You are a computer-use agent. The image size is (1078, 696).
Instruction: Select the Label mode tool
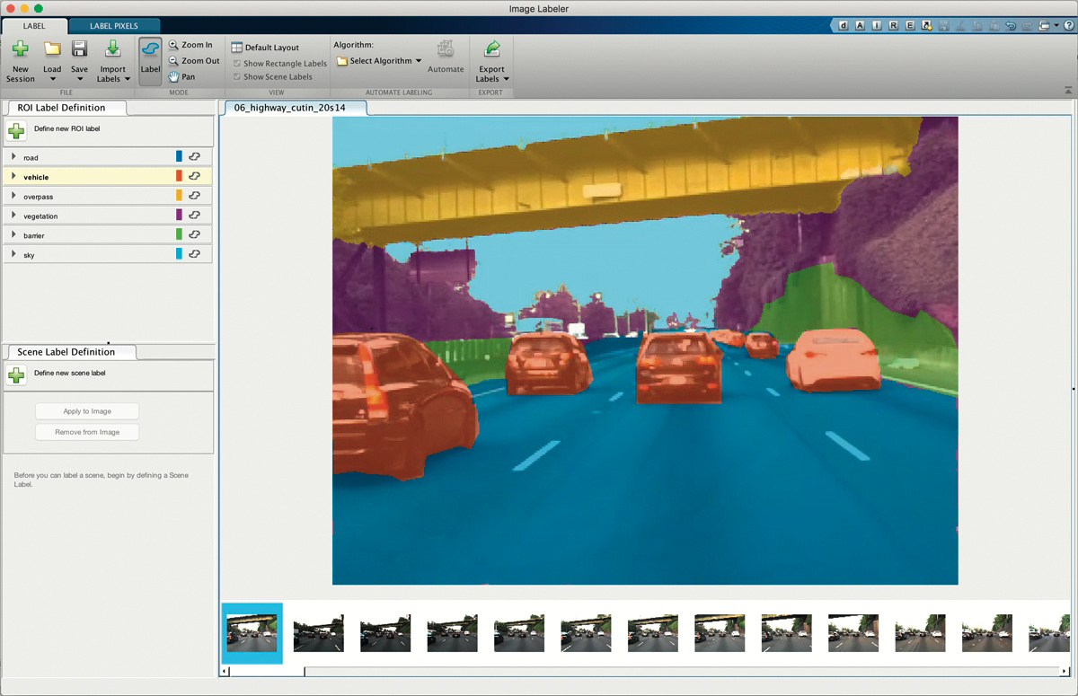(150, 56)
